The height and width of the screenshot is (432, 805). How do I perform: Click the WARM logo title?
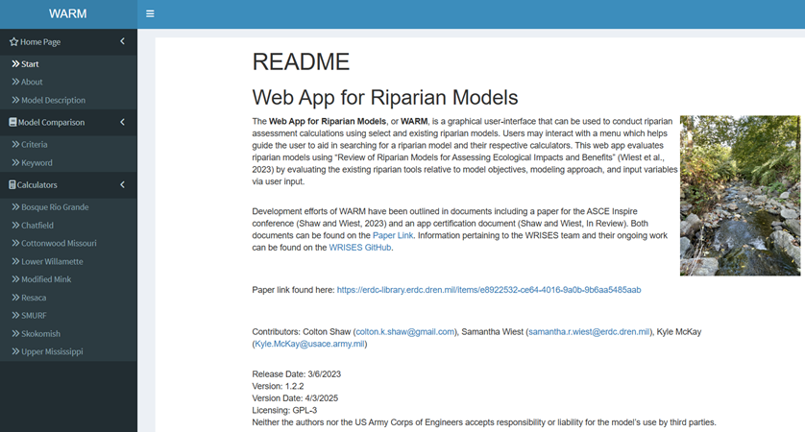pos(68,13)
